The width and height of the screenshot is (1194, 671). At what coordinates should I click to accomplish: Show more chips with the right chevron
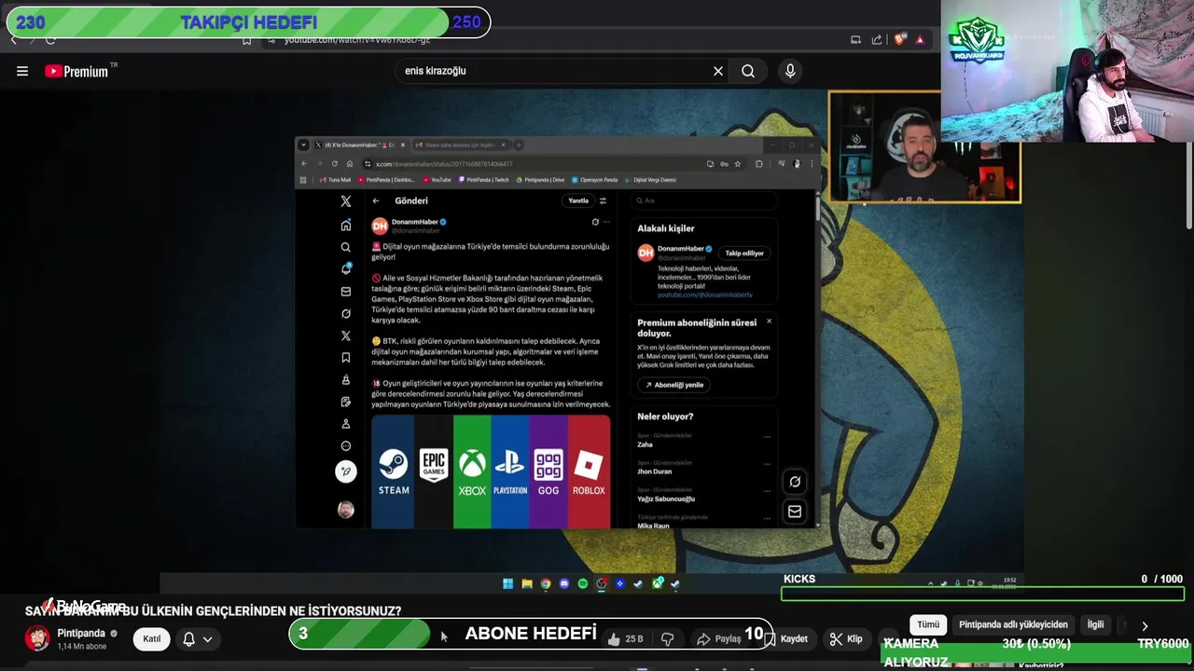point(1145,626)
